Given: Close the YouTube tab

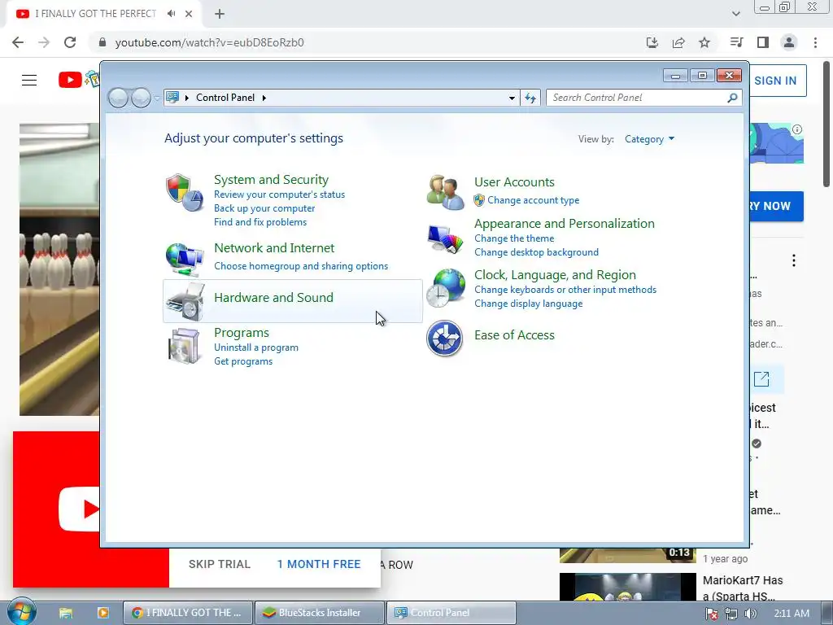Looking at the screenshot, I should [189, 14].
